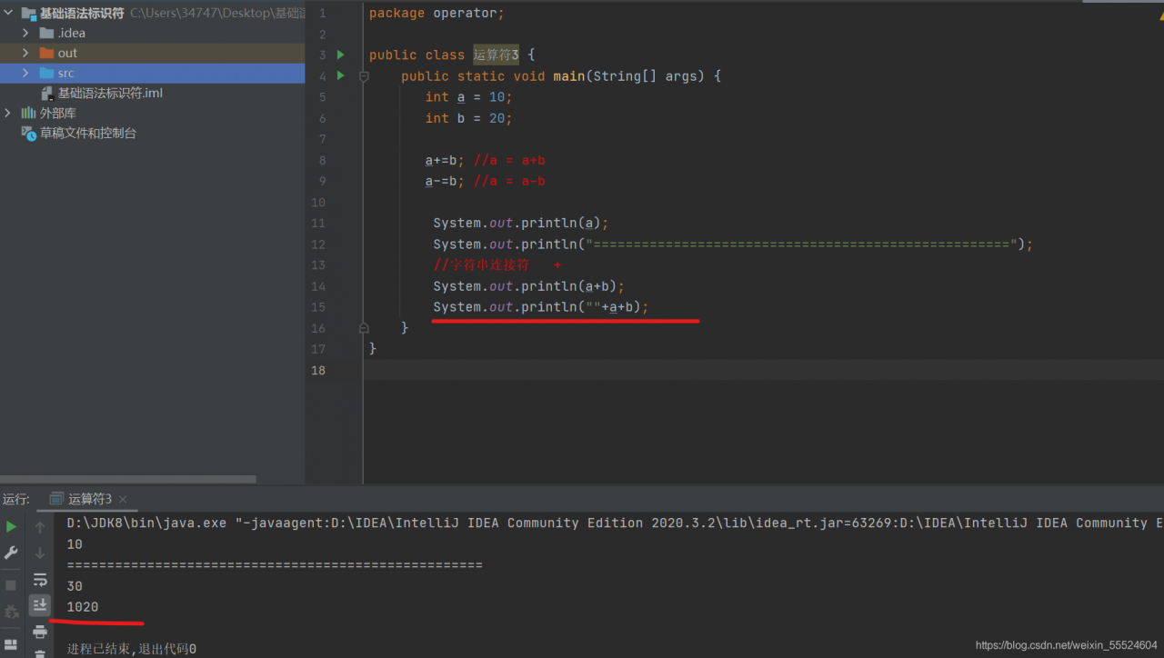The width and height of the screenshot is (1164, 658).
Task: Click the 'main' method name on line 4
Action: (569, 76)
